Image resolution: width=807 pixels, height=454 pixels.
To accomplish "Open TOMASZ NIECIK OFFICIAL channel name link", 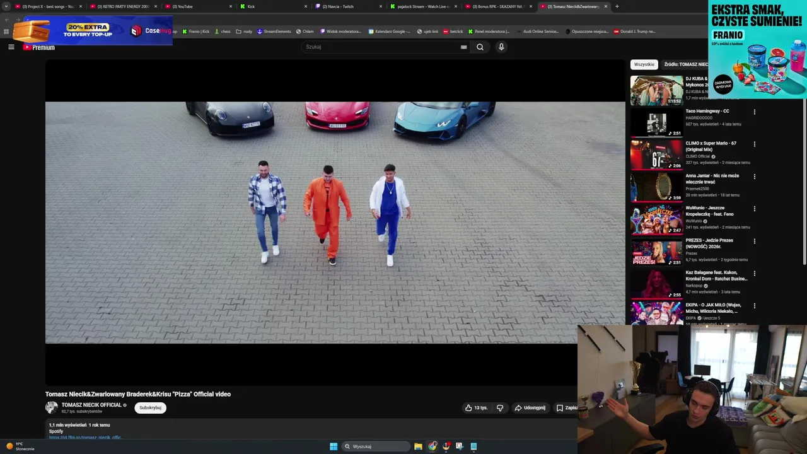I will [91, 405].
